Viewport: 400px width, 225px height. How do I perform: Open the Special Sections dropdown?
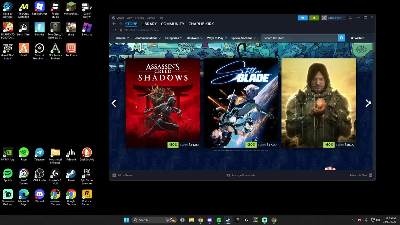click(243, 38)
